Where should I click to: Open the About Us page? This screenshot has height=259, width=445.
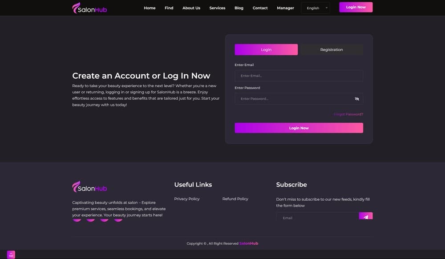(x=191, y=8)
